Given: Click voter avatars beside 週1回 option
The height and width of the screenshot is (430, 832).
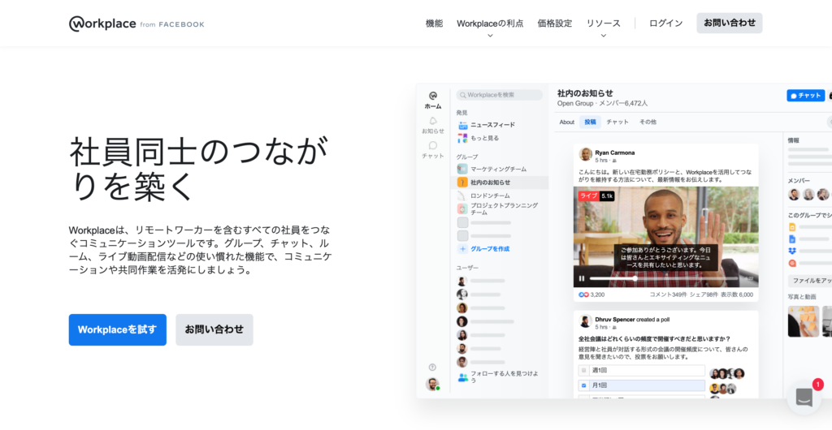Looking at the screenshot, I should tap(726, 373).
